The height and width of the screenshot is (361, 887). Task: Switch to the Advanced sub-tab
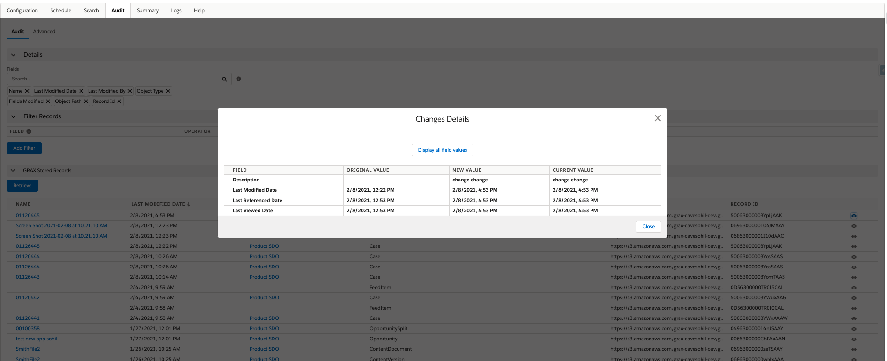(x=44, y=32)
